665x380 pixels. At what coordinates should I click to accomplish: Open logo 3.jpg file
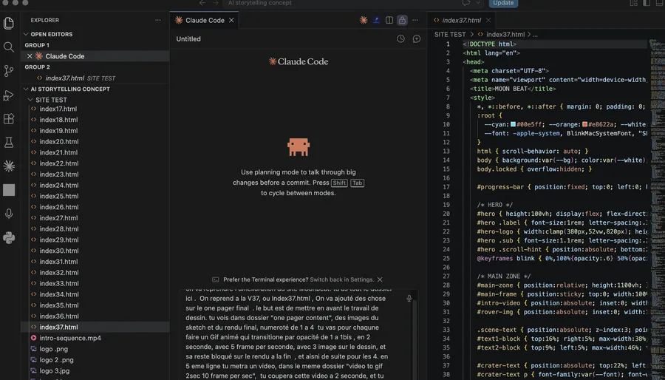click(95, 370)
